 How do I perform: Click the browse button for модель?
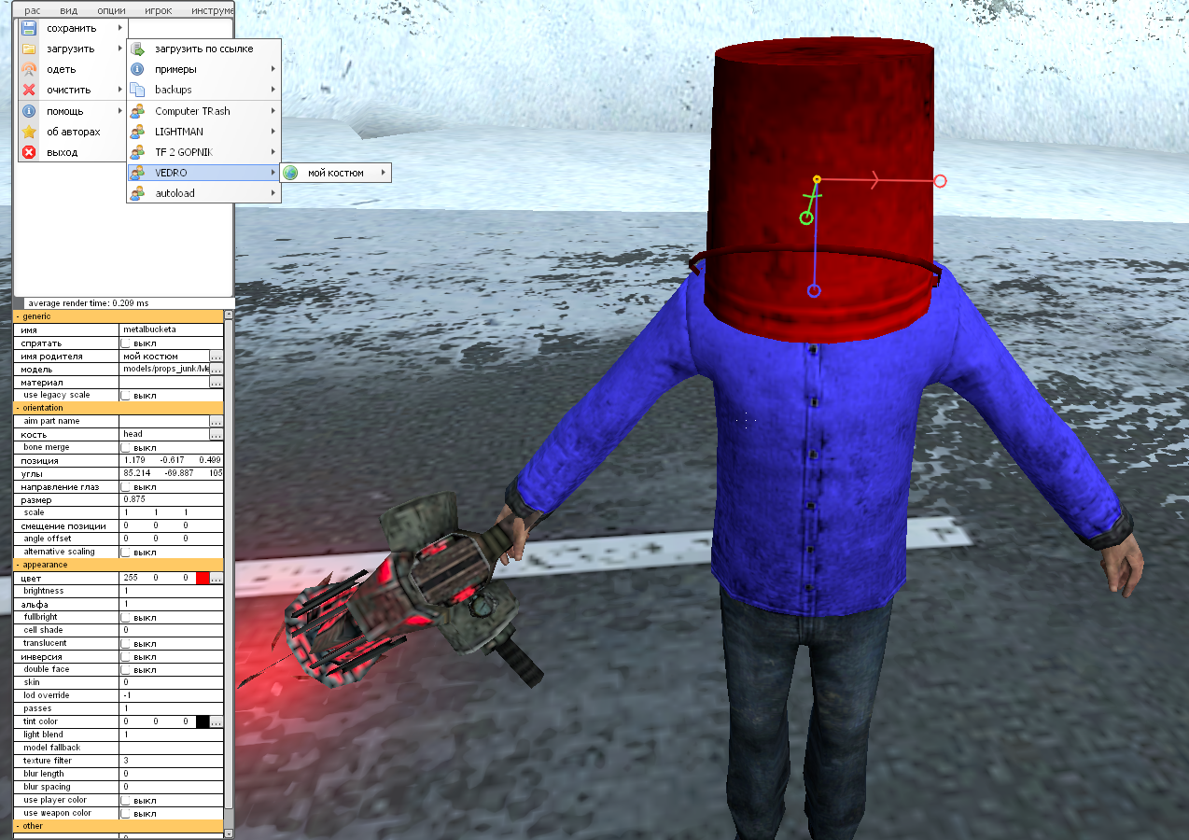[x=217, y=370]
